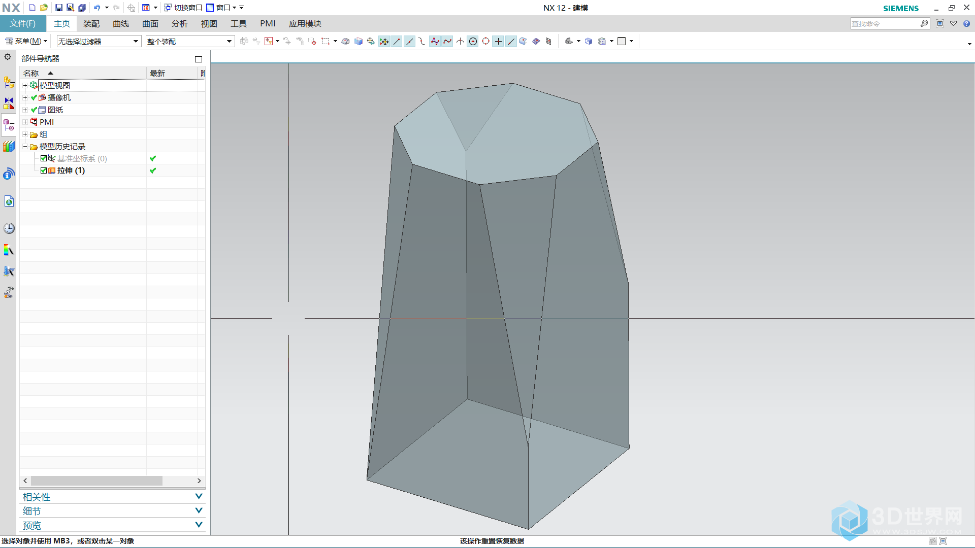
Task: Toggle Arc Center snap option
Action: pos(473,41)
